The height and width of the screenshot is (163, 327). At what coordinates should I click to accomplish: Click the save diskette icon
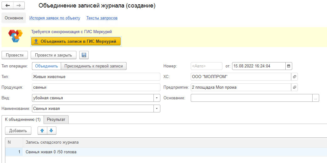84,55
